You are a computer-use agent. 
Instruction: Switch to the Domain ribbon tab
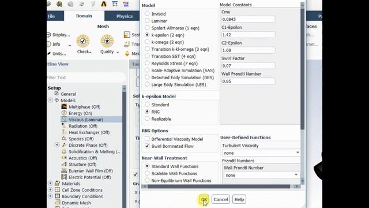tap(84, 16)
